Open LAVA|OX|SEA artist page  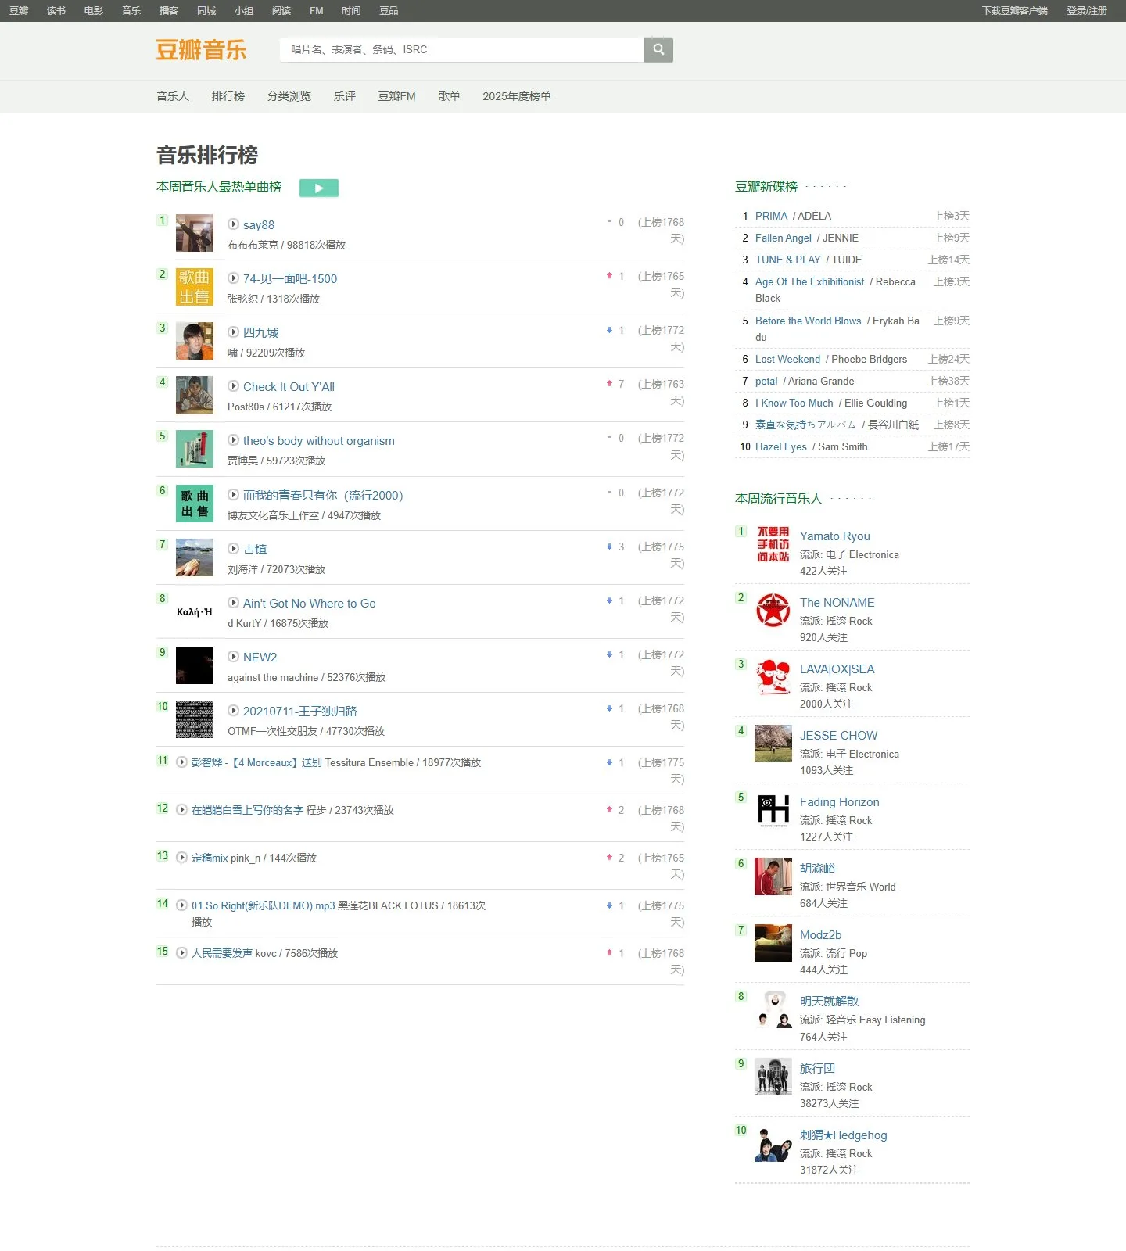pos(837,669)
